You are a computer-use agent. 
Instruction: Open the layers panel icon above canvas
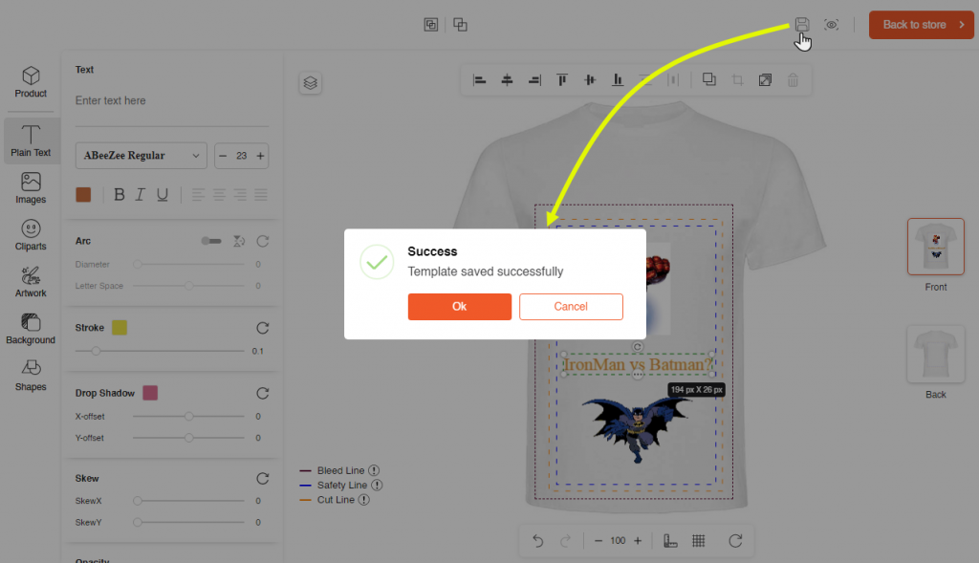click(x=310, y=82)
